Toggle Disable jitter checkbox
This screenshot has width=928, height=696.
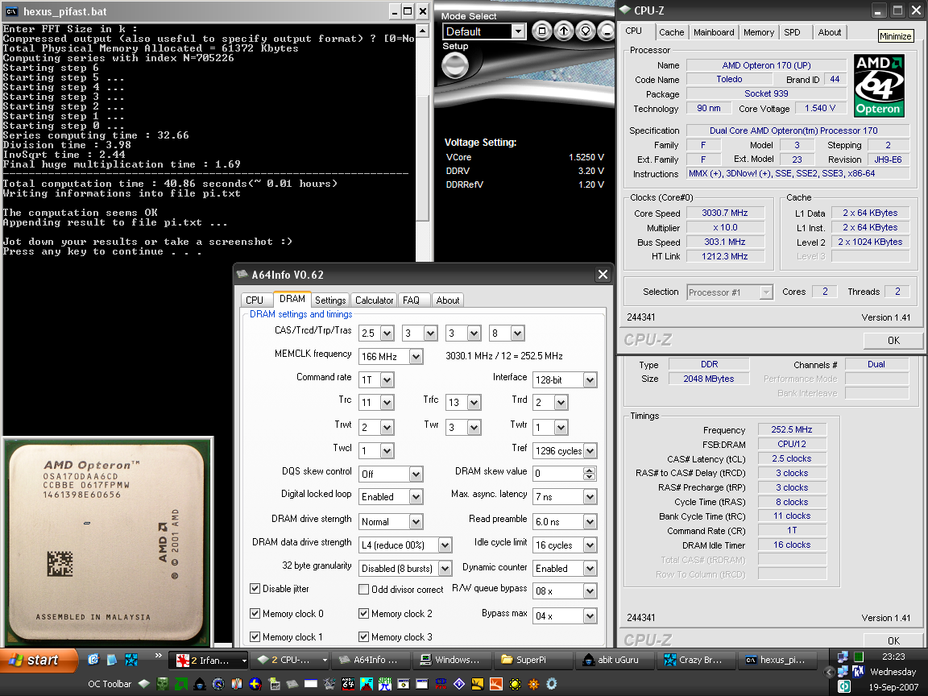pos(255,588)
